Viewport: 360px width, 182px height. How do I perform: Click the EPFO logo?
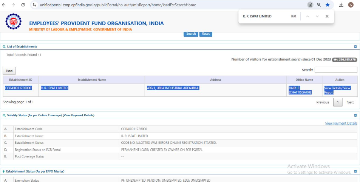click(13, 22)
